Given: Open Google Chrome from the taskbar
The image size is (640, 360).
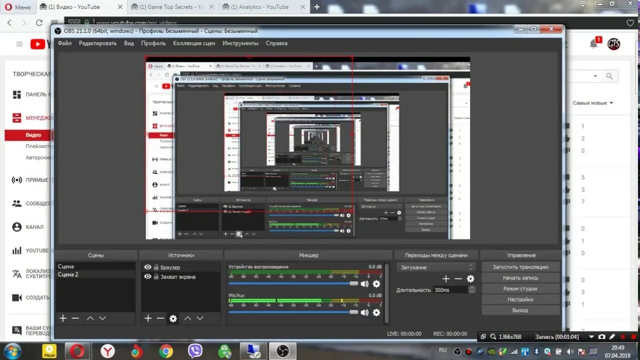Looking at the screenshot, I should click(166, 351).
